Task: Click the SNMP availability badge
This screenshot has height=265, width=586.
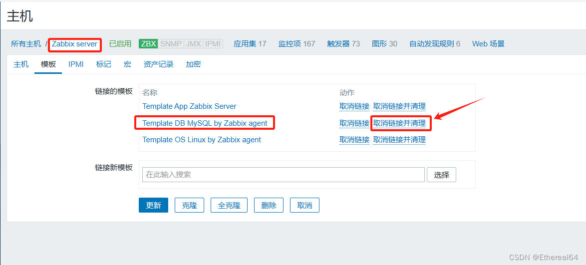Action: 171,44
